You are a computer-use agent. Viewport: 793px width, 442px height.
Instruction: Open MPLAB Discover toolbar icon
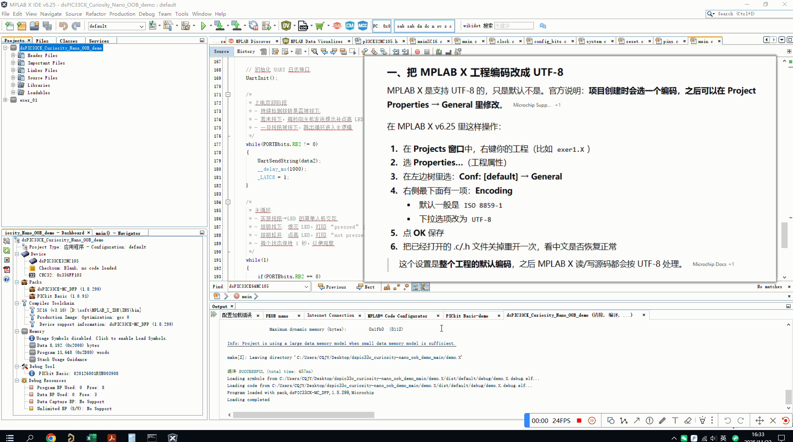pos(337,26)
